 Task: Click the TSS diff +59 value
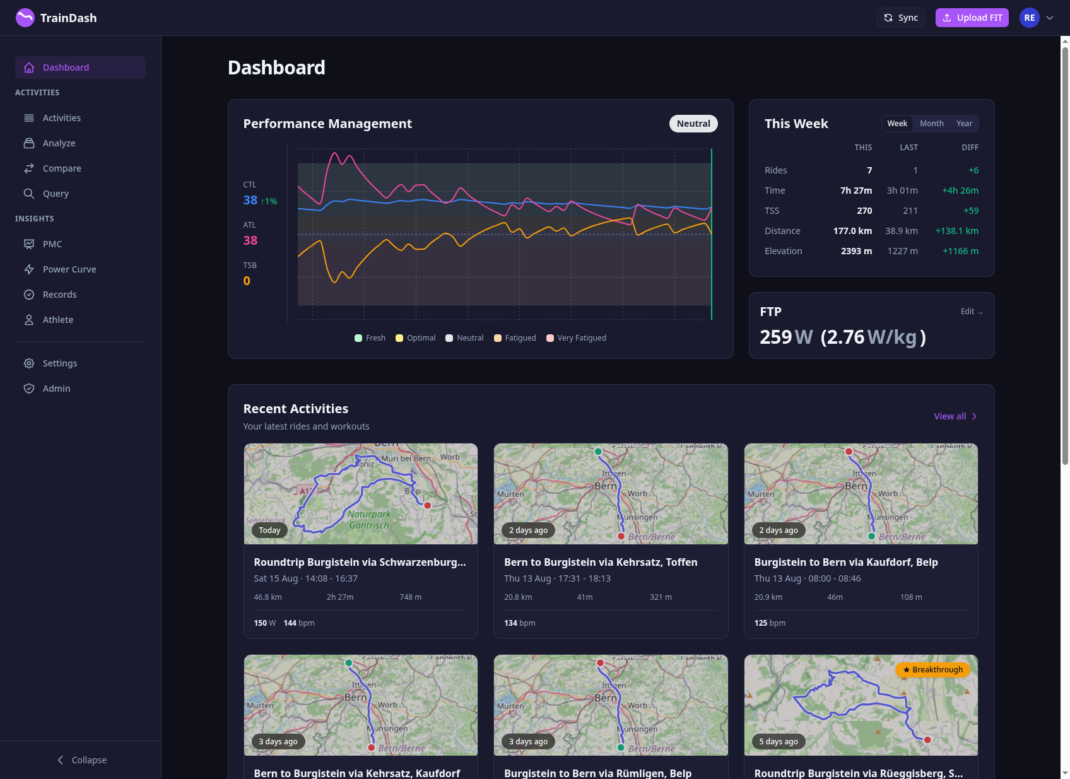tap(971, 211)
